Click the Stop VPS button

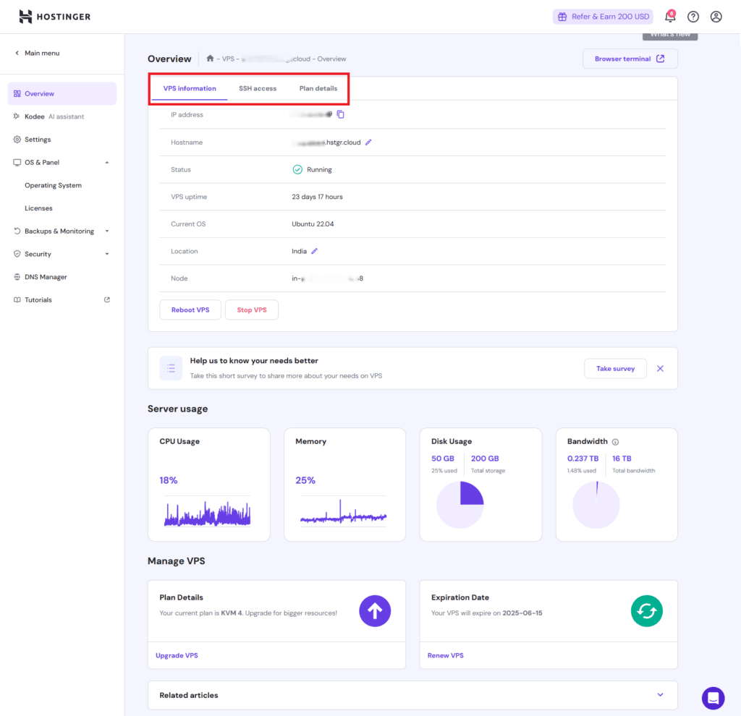coord(251,310)
